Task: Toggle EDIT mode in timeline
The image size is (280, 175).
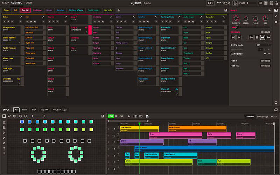Action: 111,116
